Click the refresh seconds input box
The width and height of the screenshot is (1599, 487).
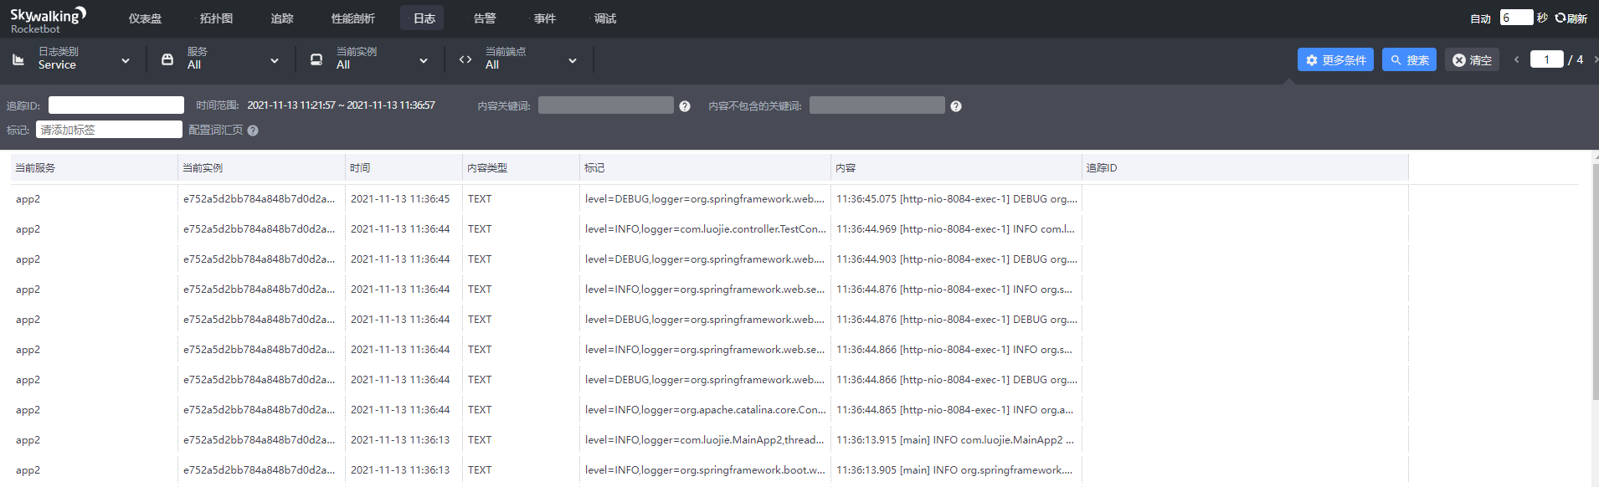click(x=1516, y=18)
